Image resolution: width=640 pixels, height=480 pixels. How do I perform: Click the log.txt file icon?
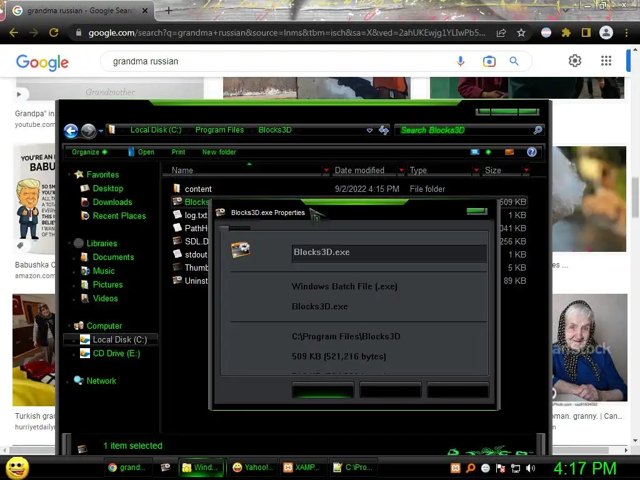(x=177, y=214)
